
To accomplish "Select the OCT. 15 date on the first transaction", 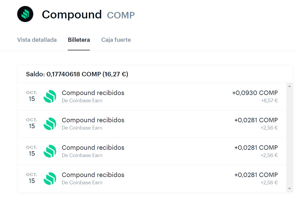I will click(31, 96).
